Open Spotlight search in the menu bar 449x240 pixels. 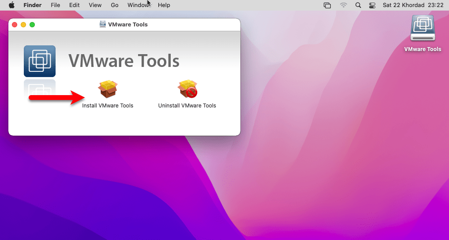358,5
